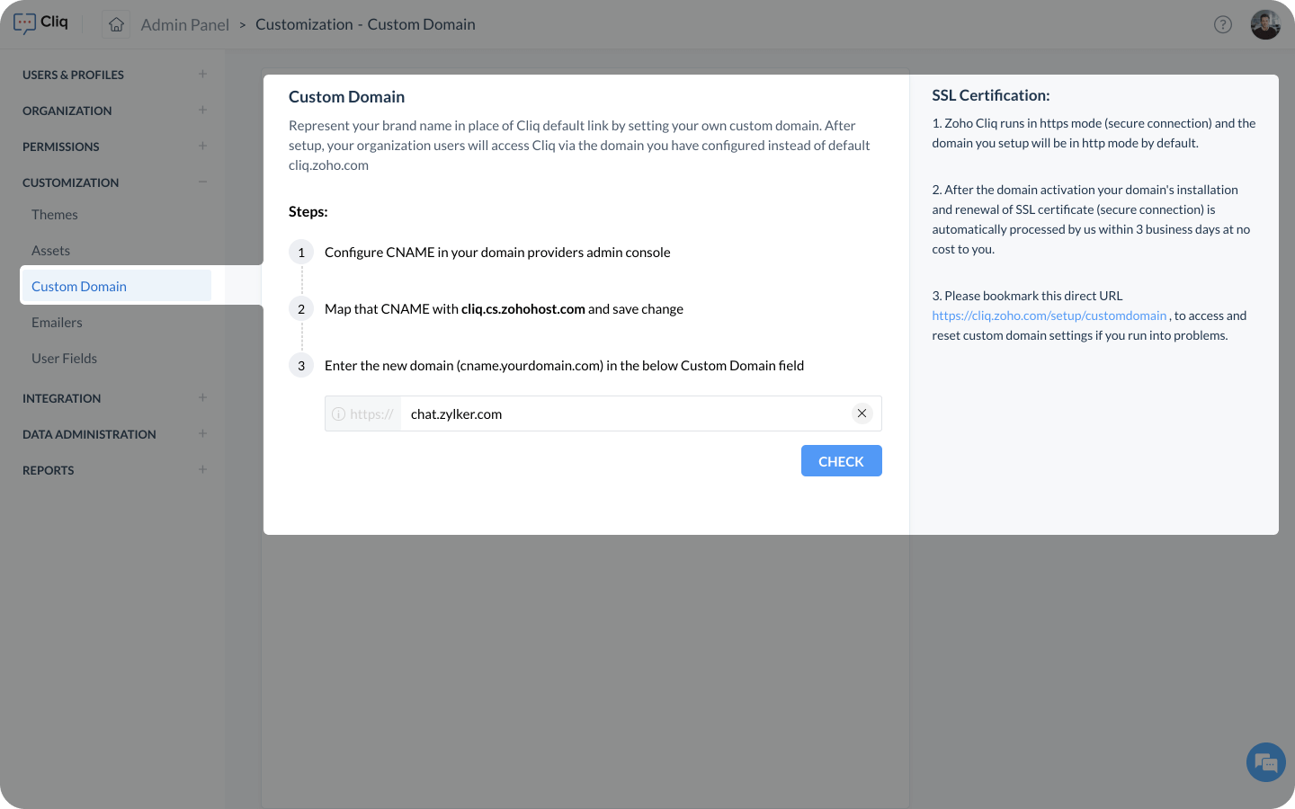Collapse the Customization section
The width and height of the screenshot is (1295, 809).
(202, 182)
